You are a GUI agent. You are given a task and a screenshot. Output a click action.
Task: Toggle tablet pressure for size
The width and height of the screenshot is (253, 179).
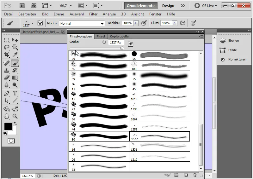[193, 23]
